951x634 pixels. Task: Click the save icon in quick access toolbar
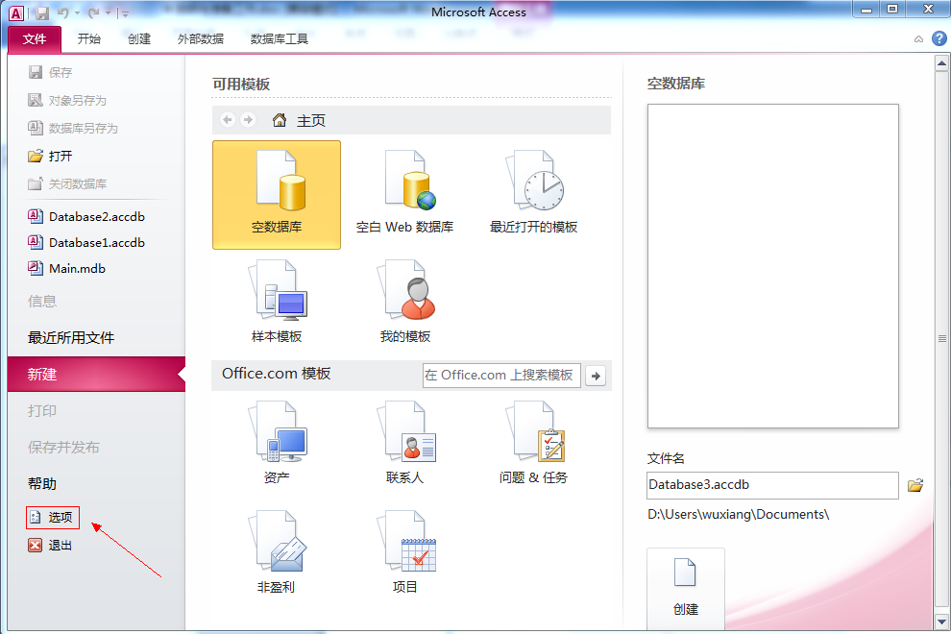point(42,12)
